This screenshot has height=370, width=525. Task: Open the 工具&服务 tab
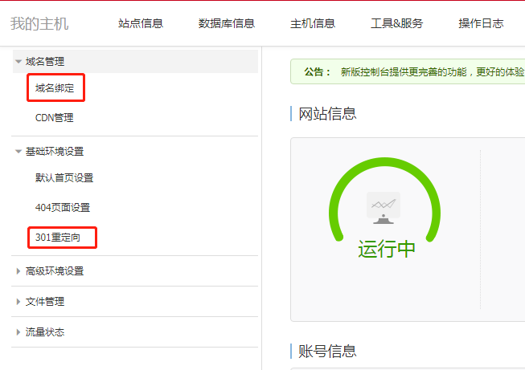(397, 23)
